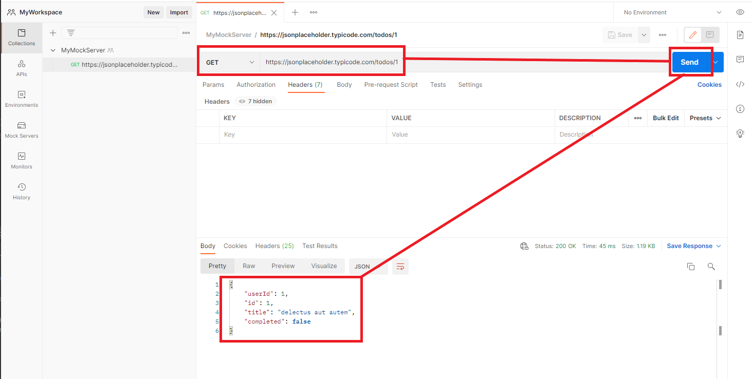Open the Save Response dropdown
This screenshot has width=752, height=379.
[x=694, y=246]
